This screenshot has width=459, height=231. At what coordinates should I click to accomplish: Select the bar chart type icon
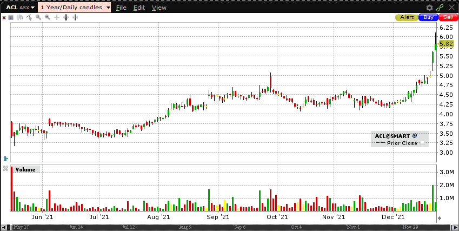point(20,17)
